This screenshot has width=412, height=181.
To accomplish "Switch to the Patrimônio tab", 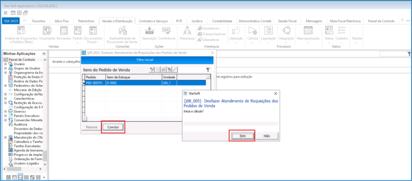I will tap(86, 21).
